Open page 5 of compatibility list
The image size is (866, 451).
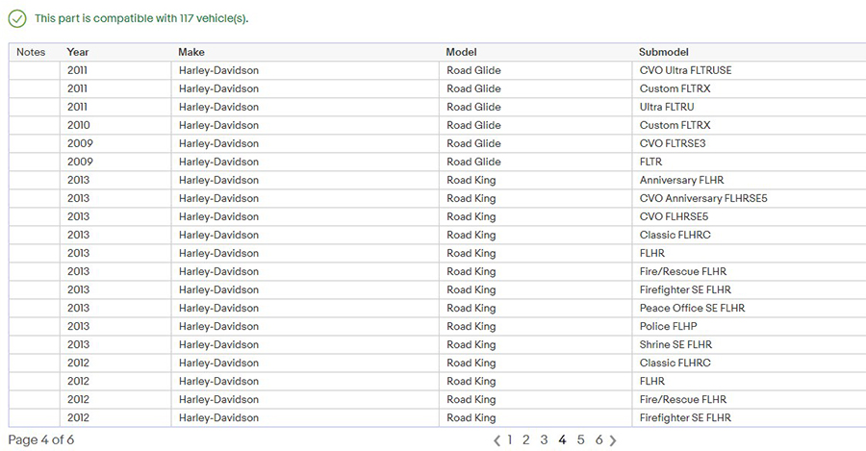point(580,439)
